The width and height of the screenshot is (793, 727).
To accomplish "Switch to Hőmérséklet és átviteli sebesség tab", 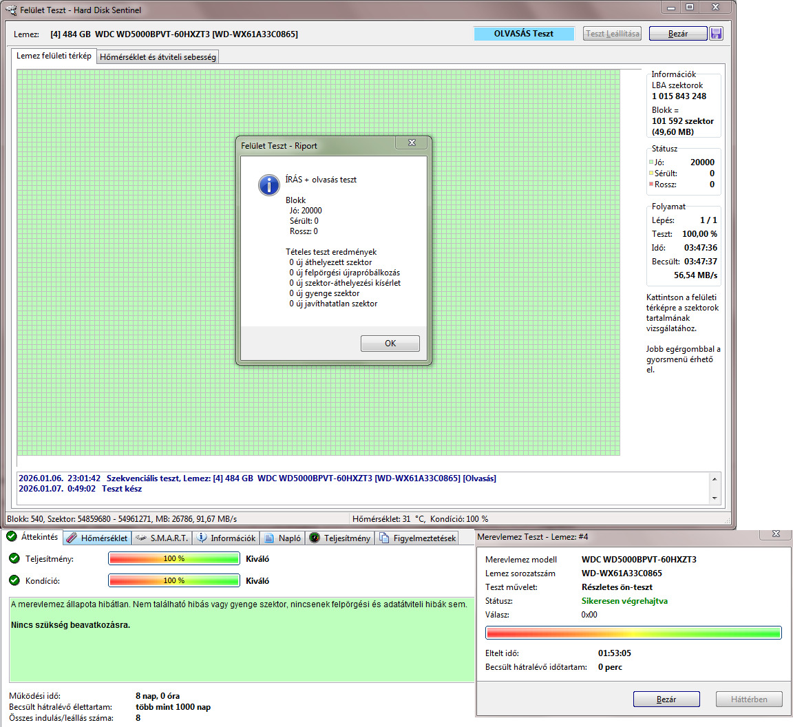I will pyautogui.click(x=158, y=56).
